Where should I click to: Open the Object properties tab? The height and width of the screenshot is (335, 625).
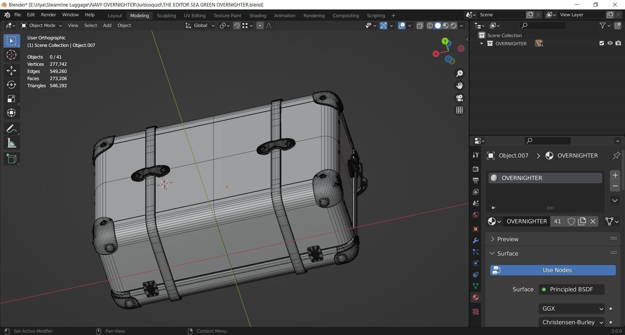pos(476,229)
